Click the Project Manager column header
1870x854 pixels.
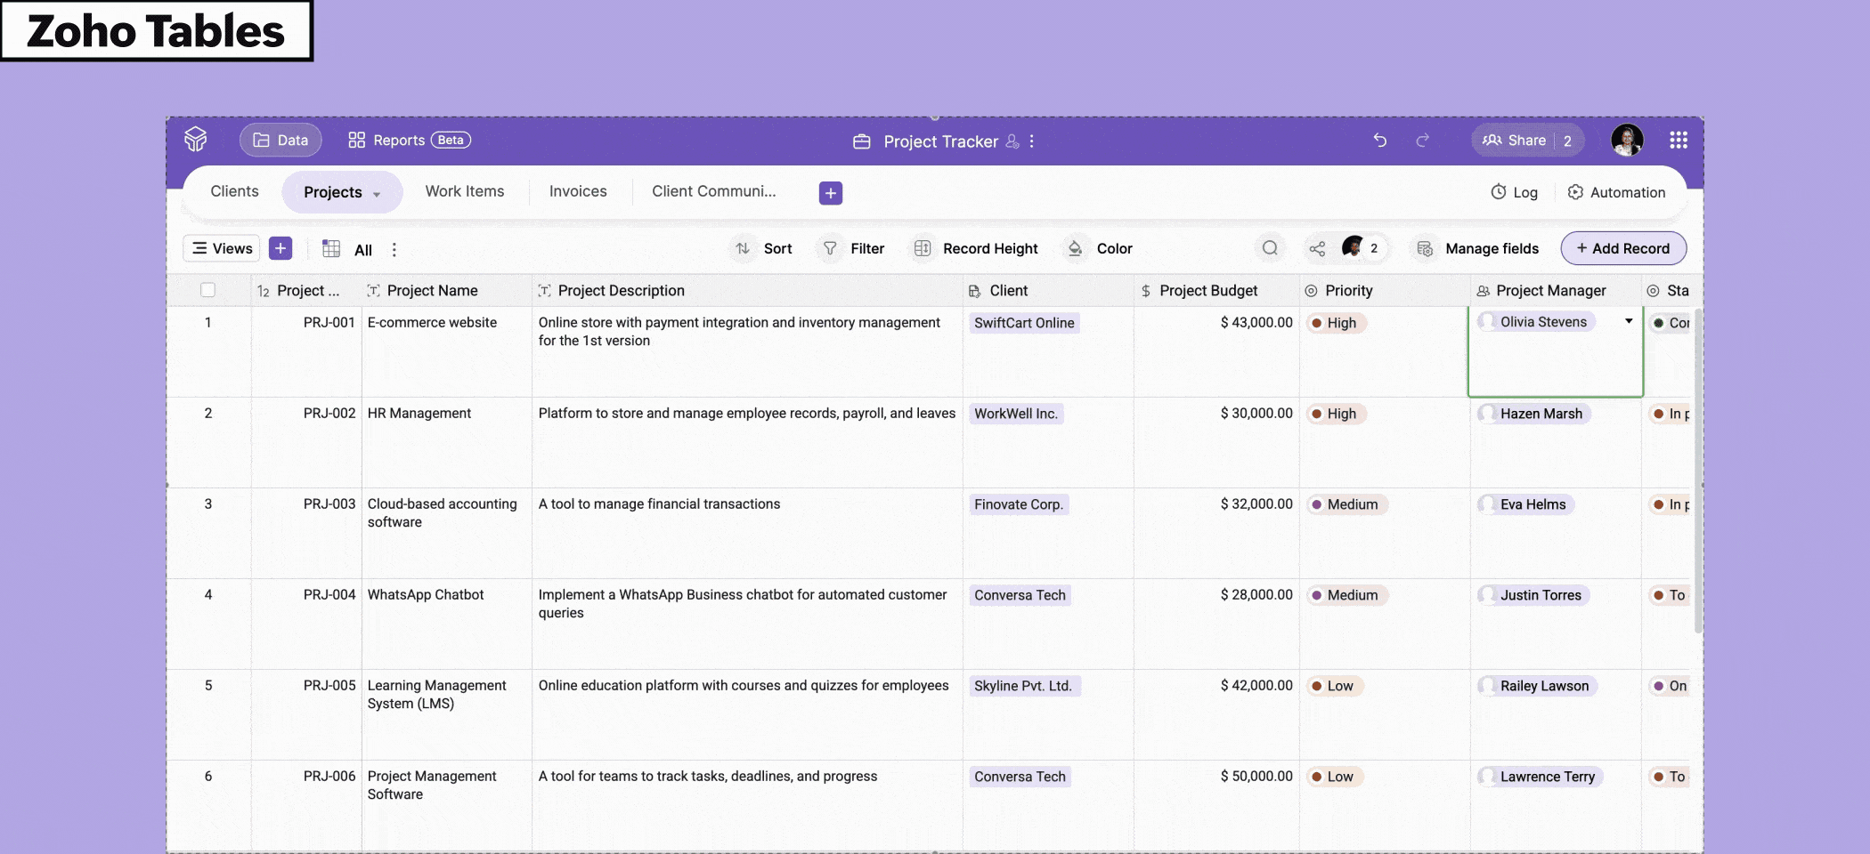click(1556, 290)
